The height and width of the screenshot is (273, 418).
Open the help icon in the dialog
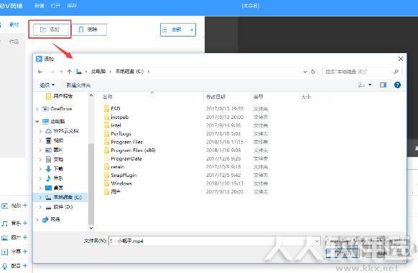(397, 85)
